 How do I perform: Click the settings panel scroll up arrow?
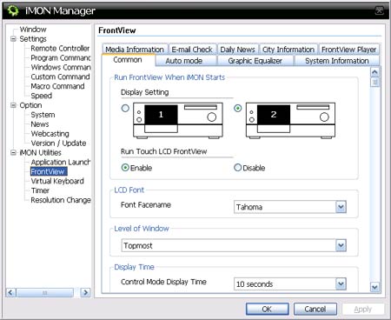(374, 72)
